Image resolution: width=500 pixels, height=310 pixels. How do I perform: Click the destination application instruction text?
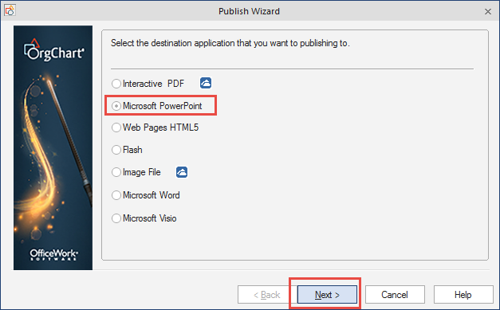(230, 43)
